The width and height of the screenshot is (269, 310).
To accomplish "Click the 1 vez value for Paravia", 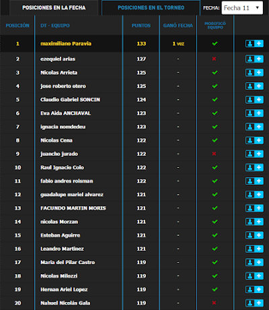I will (178, 44).
